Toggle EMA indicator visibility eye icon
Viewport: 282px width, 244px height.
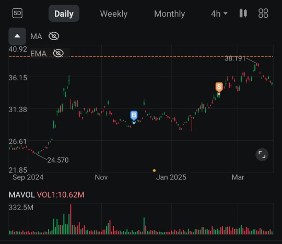click(x=58, y=53)
